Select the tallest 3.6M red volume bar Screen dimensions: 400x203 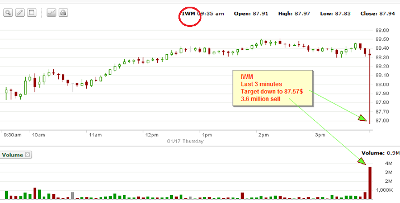tap(370, 183)
